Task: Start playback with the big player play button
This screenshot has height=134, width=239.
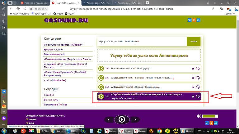Action: click(122, 119)
